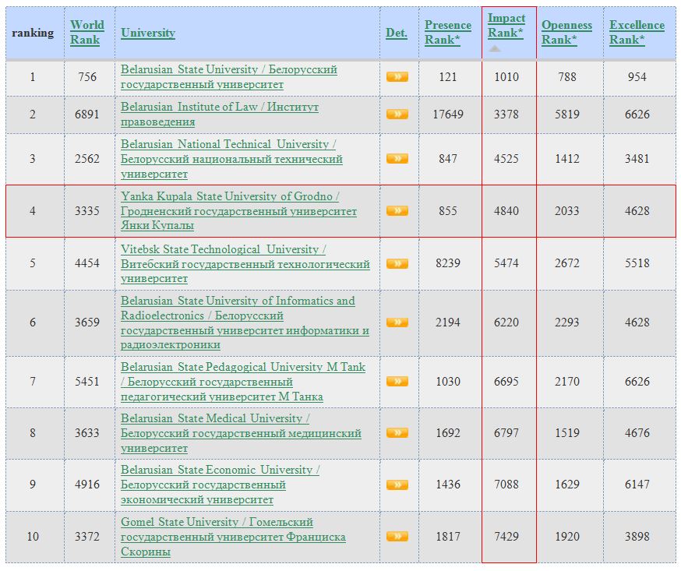The width and height of the screenshot is (681, 571).
Task: Open Belarusian State Pedagogical University M Tank link
Action: tap(243, 382)
